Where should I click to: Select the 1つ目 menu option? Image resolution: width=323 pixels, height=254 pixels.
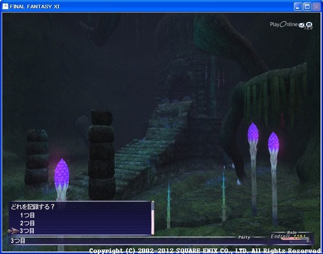click(x=27, y=215)
